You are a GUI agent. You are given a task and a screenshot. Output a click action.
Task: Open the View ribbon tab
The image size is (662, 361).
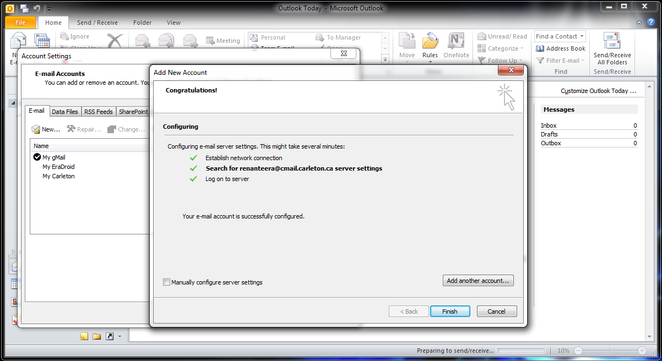pyautogui.click(x=173, y=23)
